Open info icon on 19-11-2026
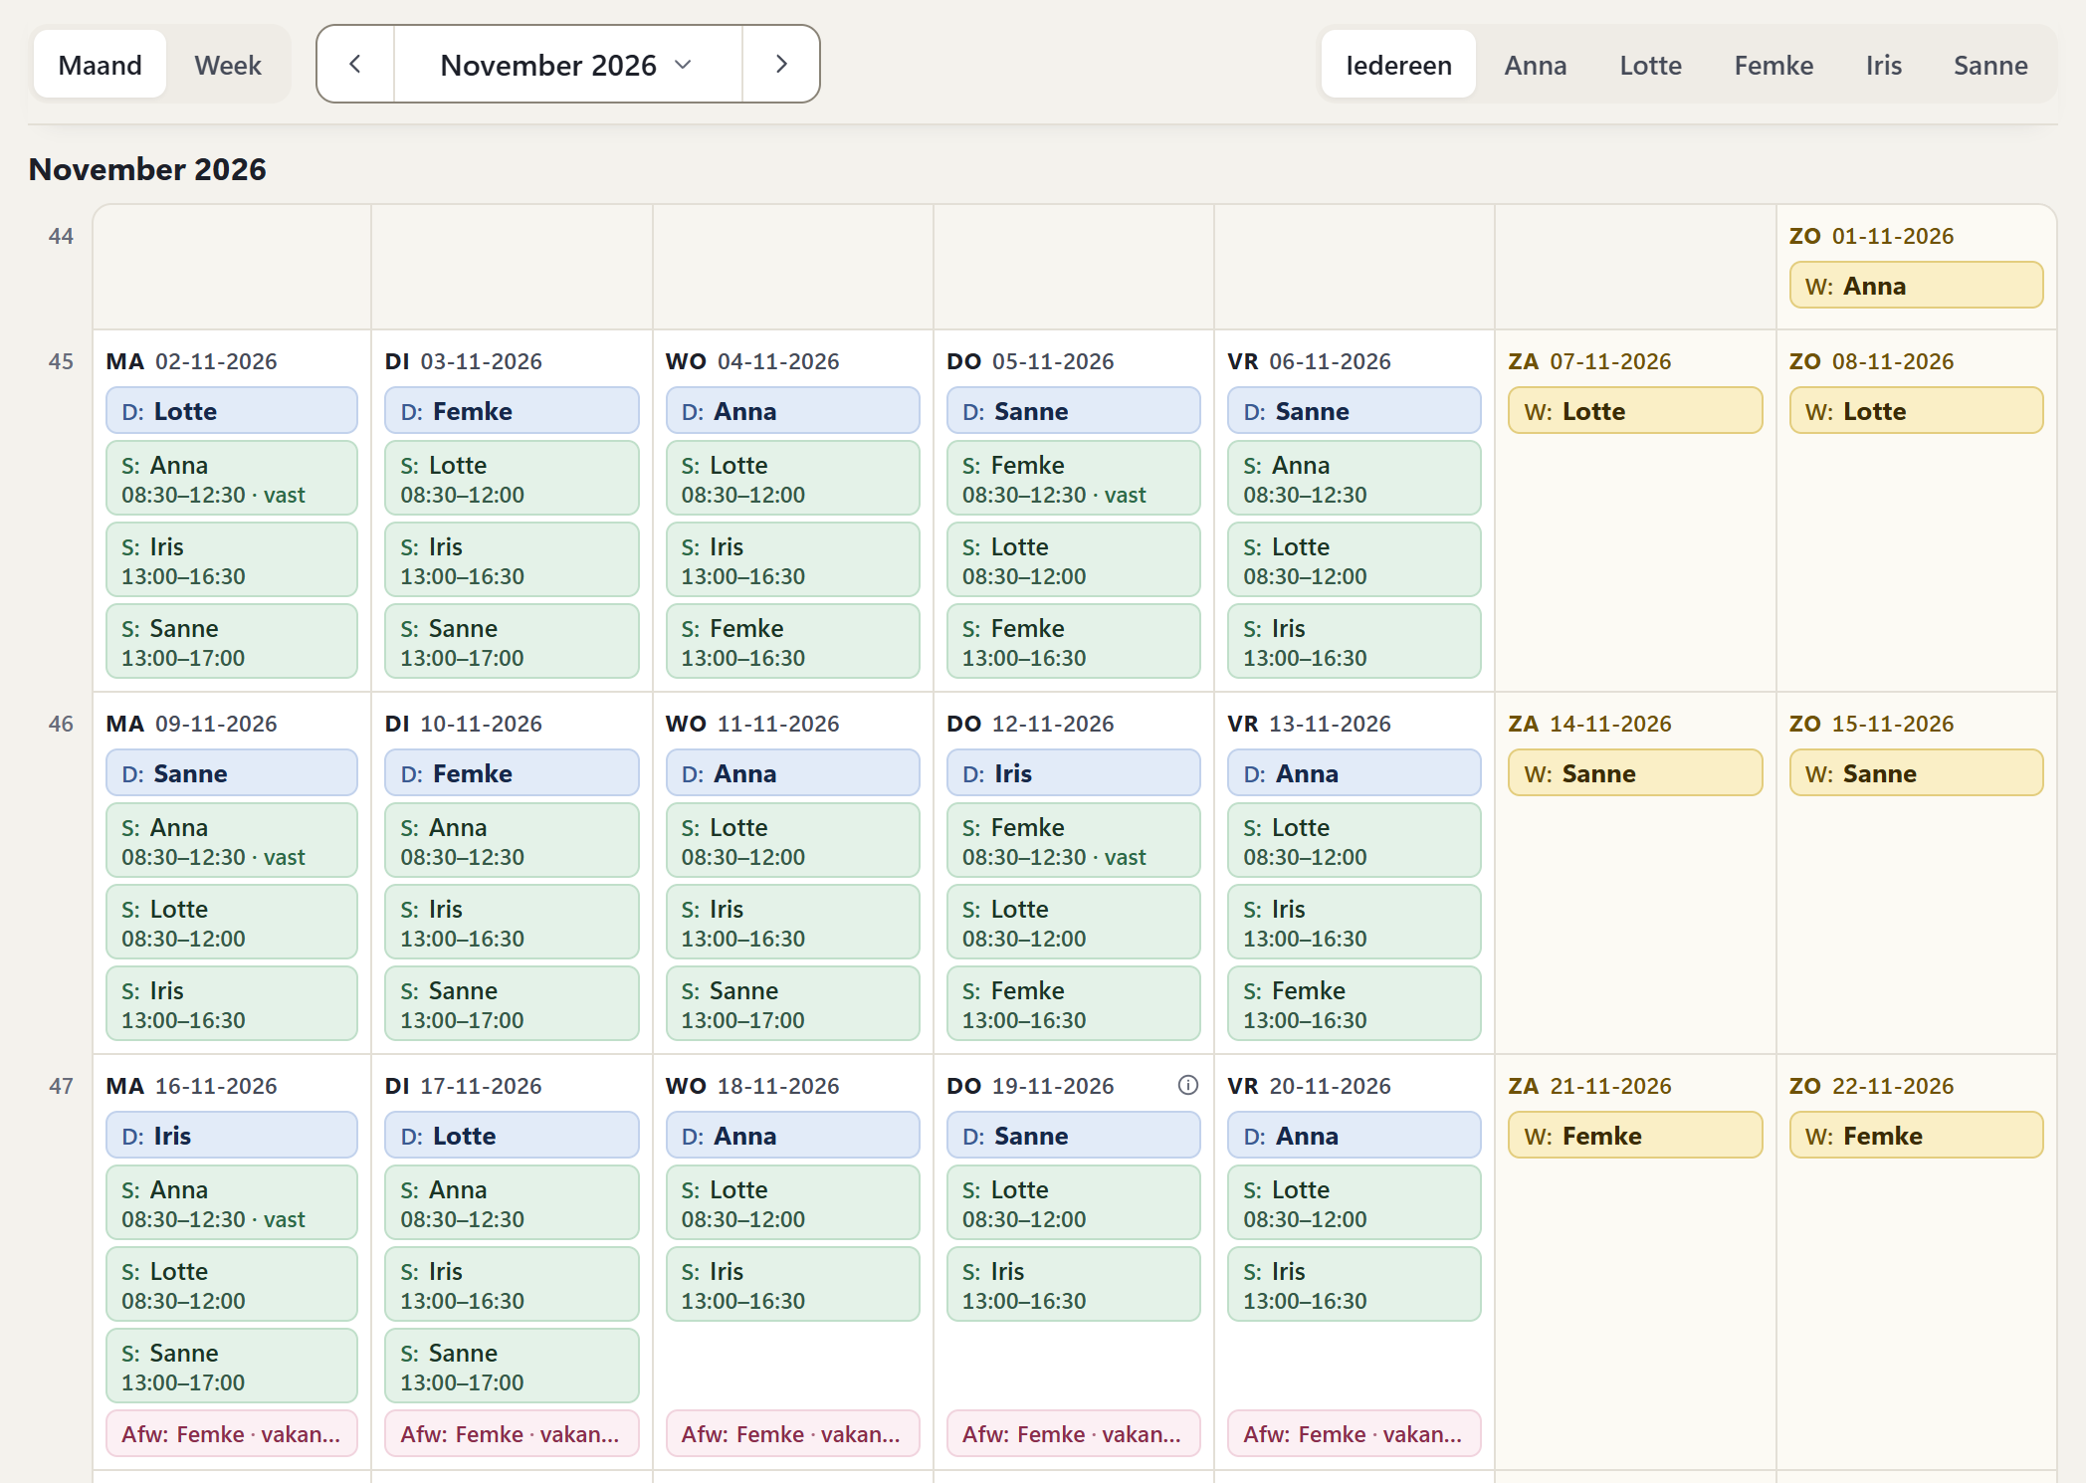 [x=1188, y=1085]
